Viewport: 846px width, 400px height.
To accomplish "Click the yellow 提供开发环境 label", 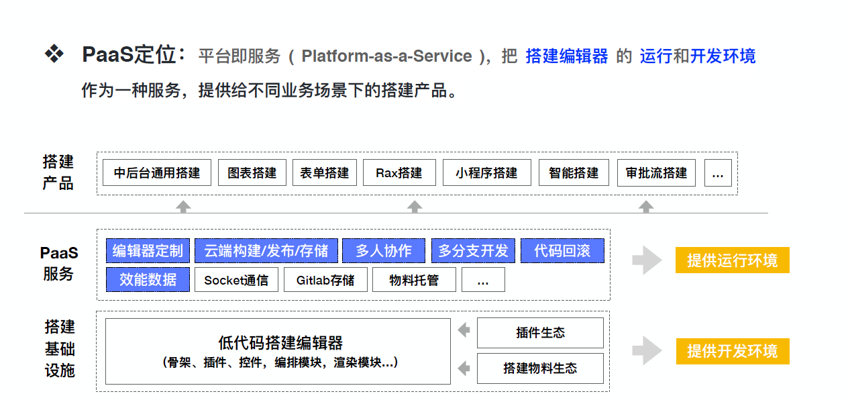I will [733, 351].
